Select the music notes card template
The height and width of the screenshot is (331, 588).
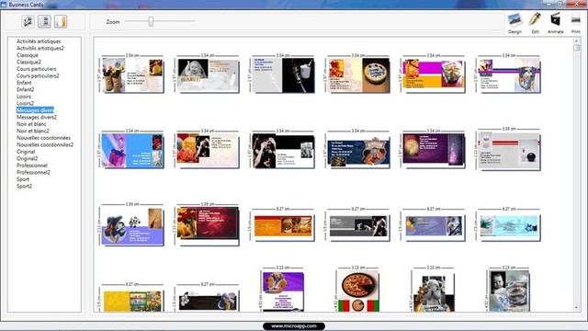(x=132, y=226)
